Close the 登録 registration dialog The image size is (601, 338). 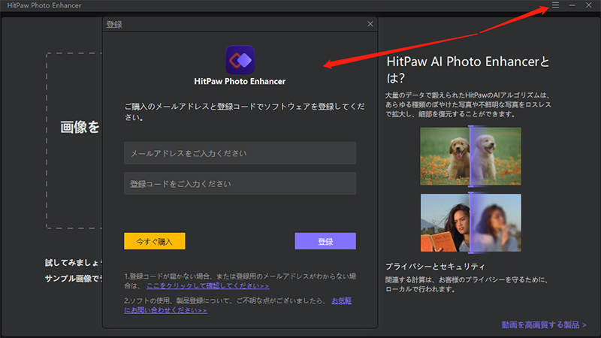(370, 24)
